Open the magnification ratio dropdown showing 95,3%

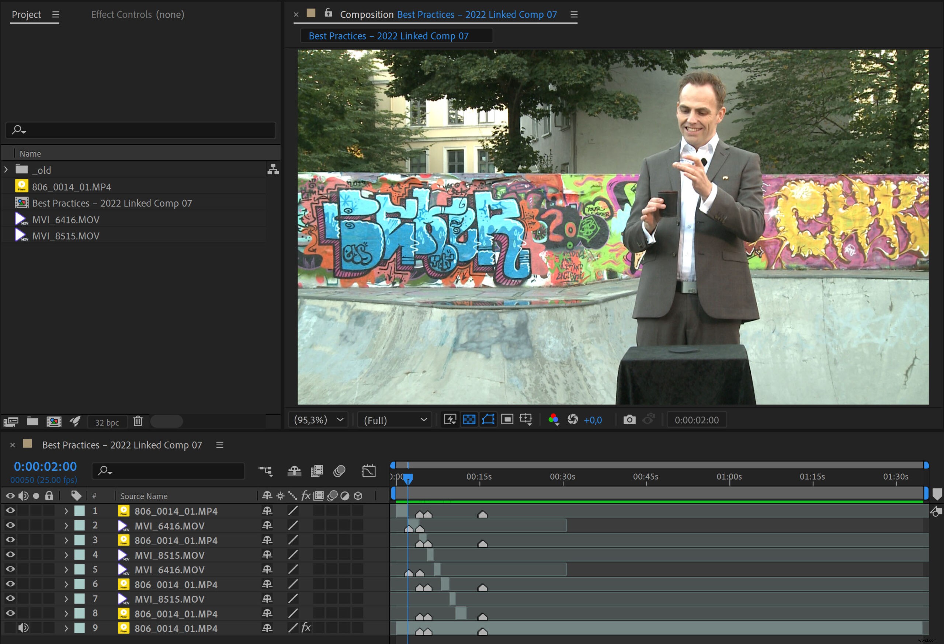point(318,420)
